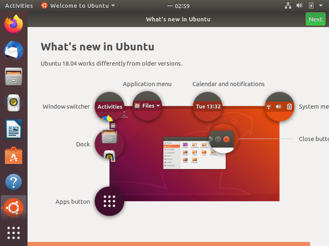The height and width of the screenshot is (246, 329).
Task: Open the Help question-mark icon
Action: pyautogui.click(x=14, y=182)
